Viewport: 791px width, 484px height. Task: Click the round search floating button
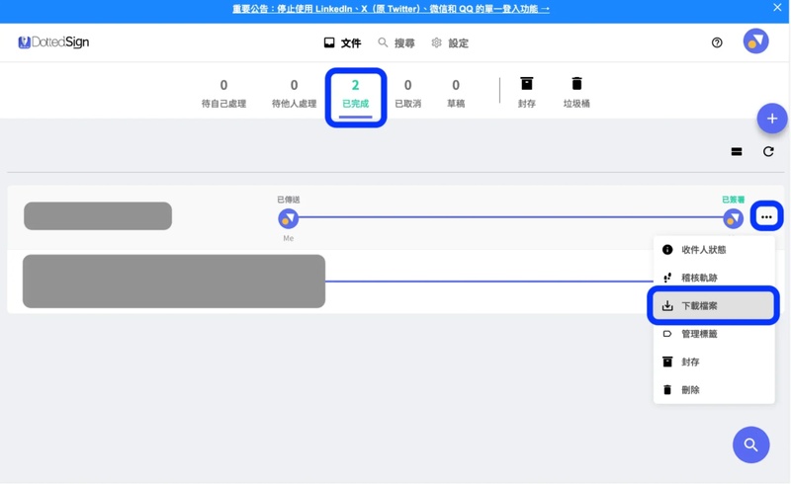point(751,444)
